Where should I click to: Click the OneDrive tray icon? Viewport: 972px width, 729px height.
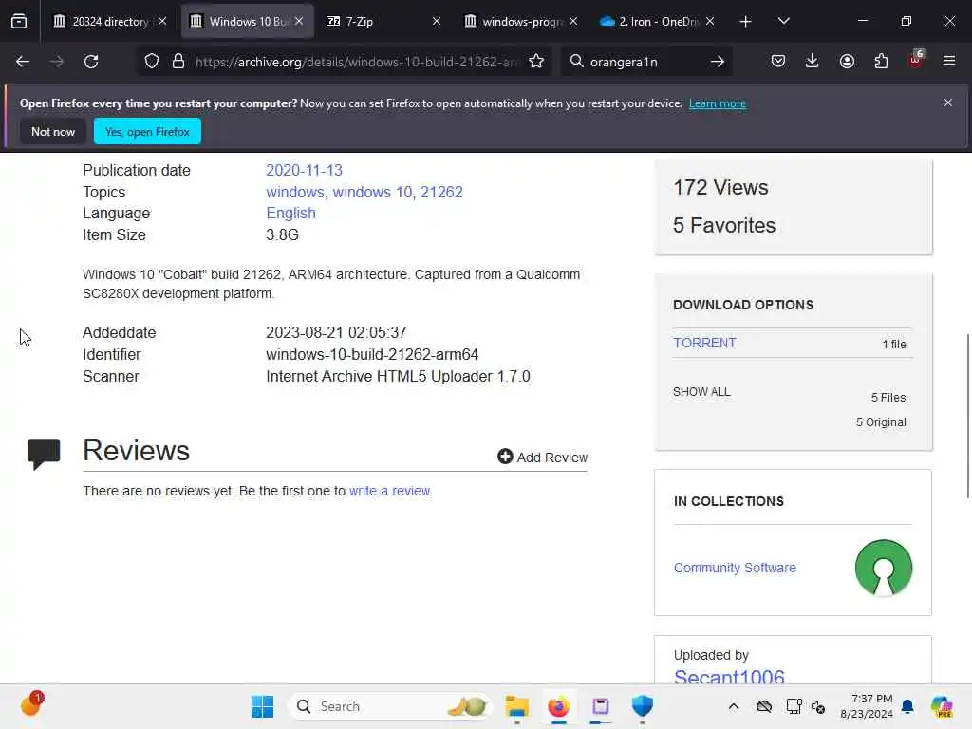click(x=764, y=706)
